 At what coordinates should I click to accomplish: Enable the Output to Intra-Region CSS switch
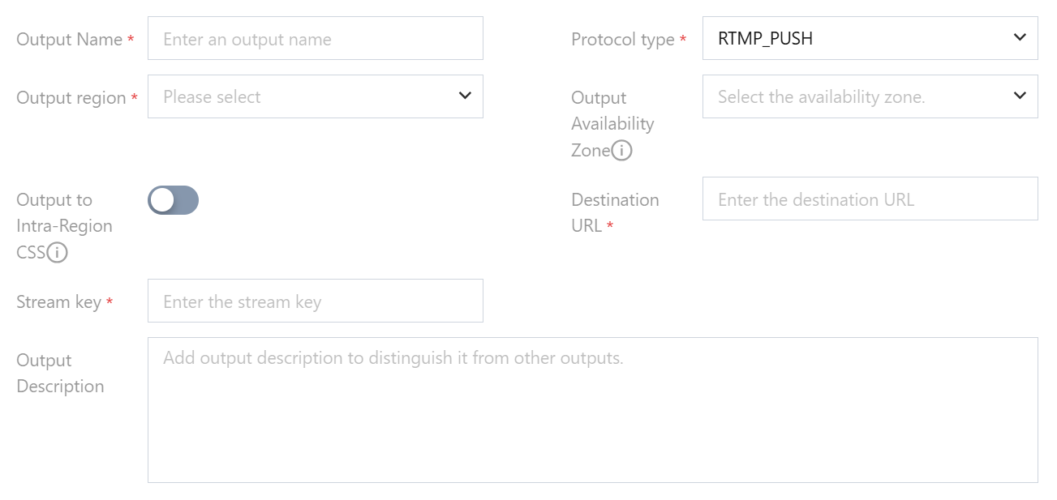tap(173, 200)
